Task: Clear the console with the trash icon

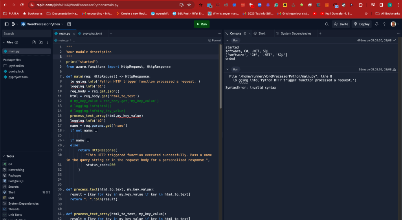Action: pyautogui.click(x=245, y=33)
